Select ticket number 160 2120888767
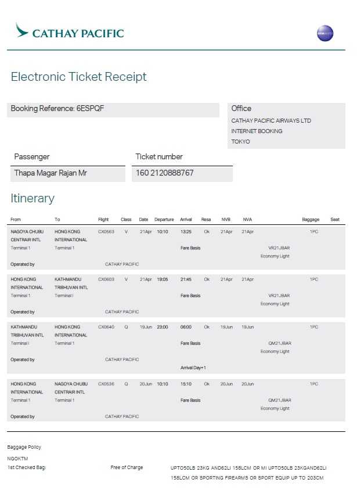This screenshot has width=357, height=497. tap(165, 173)
